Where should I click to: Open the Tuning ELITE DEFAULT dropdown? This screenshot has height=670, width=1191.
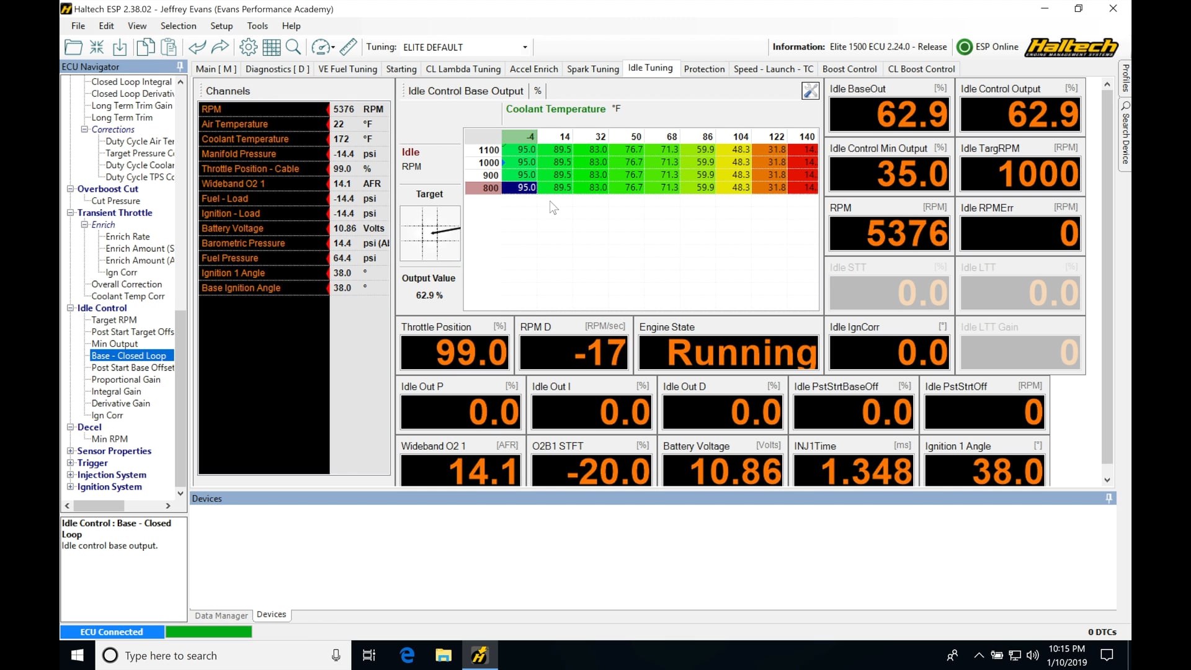tap(525, 47)
